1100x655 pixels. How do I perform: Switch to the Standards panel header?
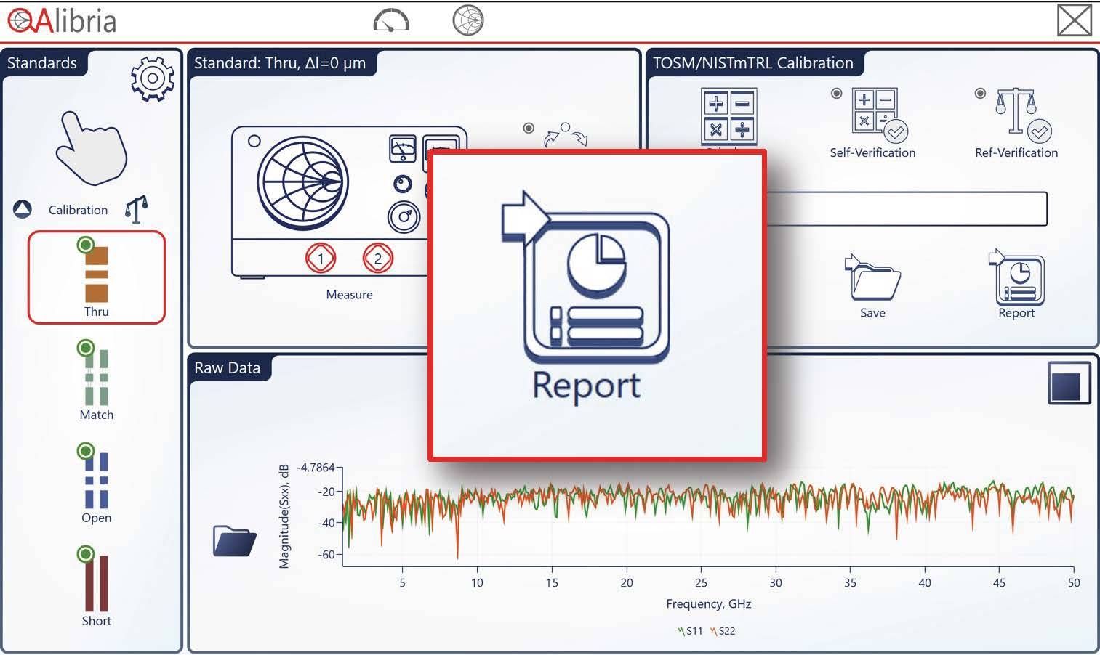41,63
